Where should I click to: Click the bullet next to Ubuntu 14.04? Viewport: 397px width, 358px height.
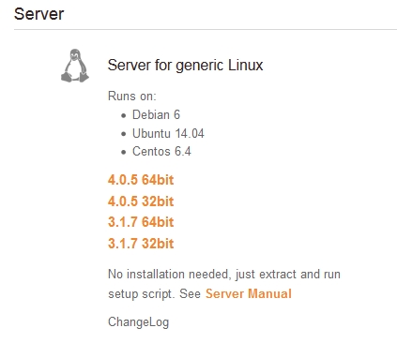click(124, 134)
